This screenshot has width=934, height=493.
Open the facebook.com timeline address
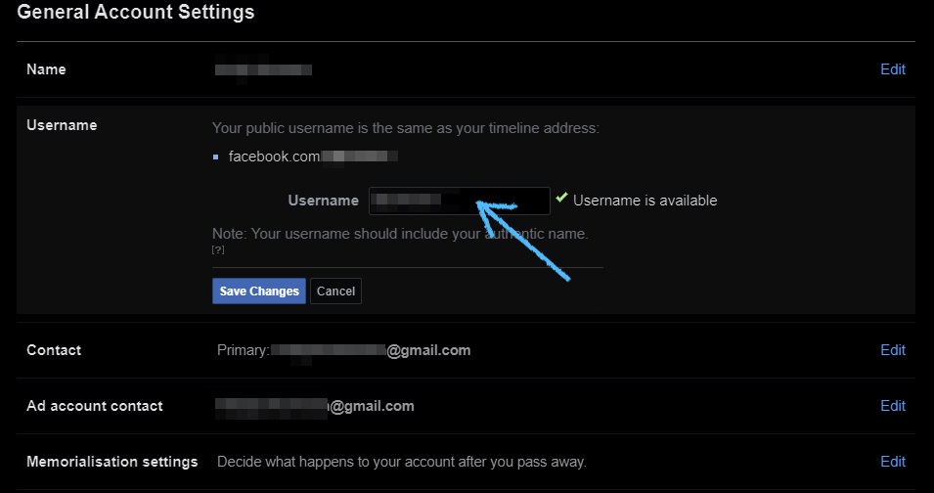pyautogui.click(x=313, y=157)
